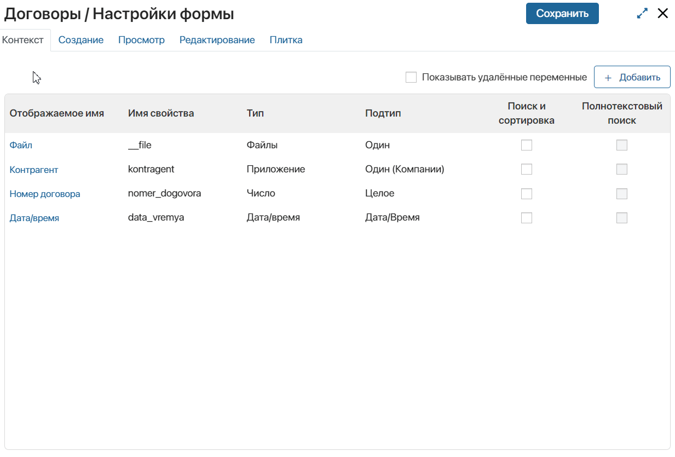Enable search and sort for Контрагент
The image size is (675, 457).
coord(527,169)
